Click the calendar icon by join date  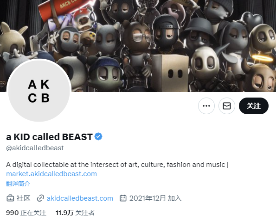pyautogui.click(x=123, y=198)
